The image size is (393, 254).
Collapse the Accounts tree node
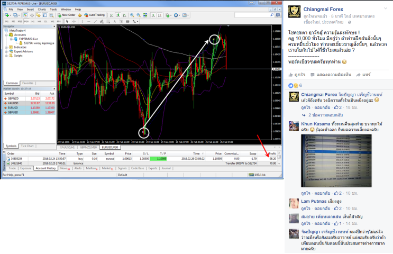6,34
